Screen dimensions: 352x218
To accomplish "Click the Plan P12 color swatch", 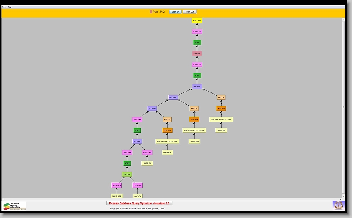I will [x=151, y=12].
